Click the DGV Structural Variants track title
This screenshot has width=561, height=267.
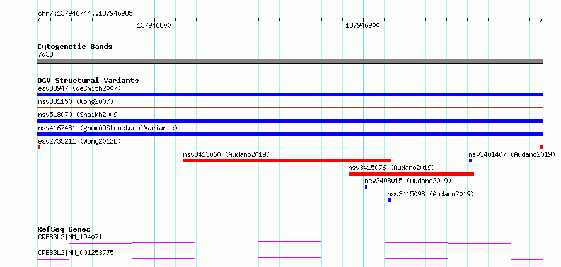(88, 81)
